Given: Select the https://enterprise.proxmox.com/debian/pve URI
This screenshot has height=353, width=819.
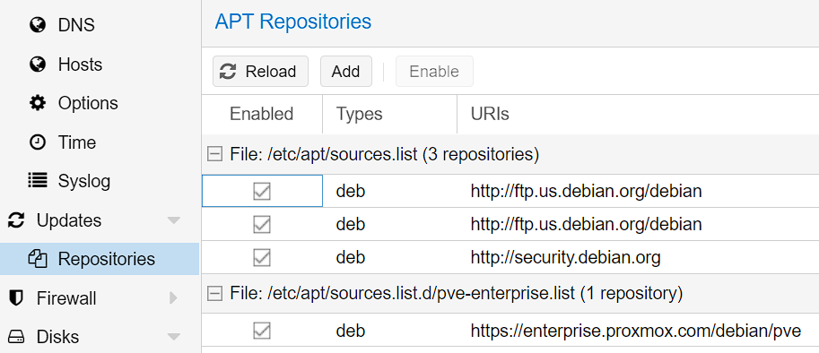Looking at the screenshot, I should point(636,331).
